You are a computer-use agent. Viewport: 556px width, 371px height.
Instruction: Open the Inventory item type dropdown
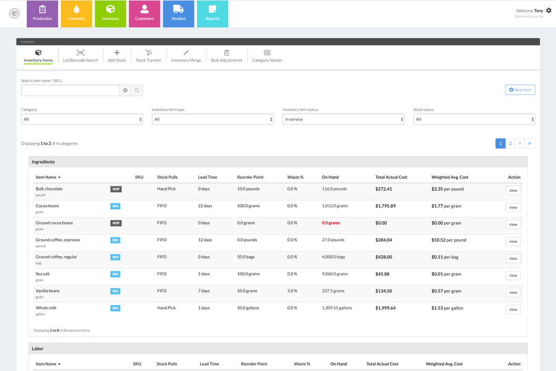point(213,119)
